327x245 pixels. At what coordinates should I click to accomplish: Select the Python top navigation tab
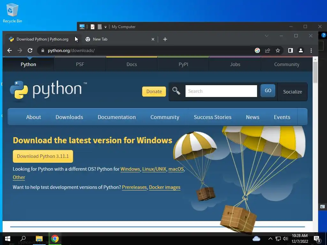pyautogui.click(x=28, y=64)
